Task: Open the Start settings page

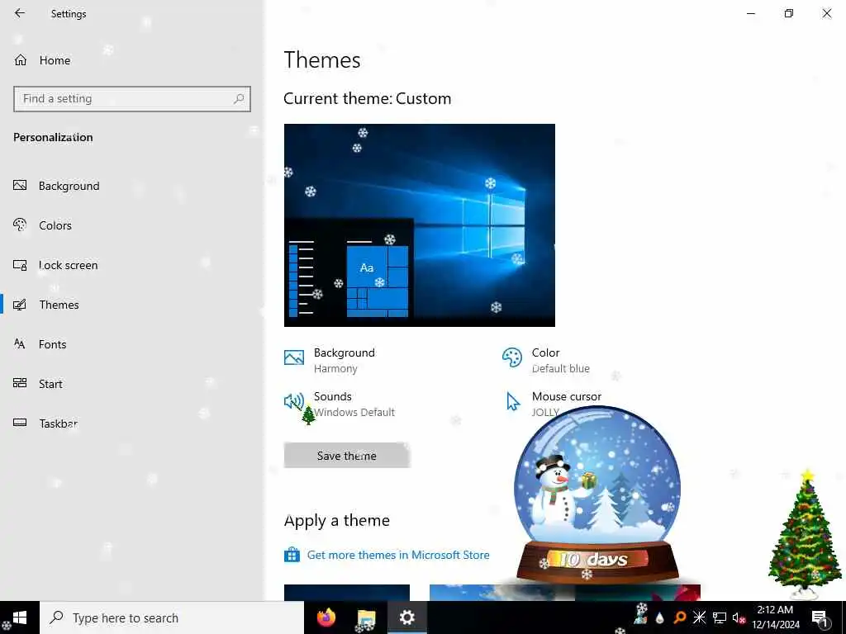Action: pos(132,384)
